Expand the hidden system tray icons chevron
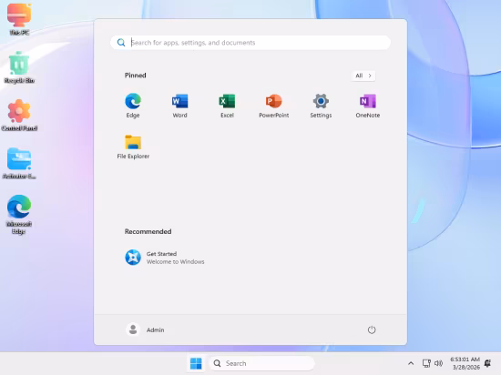Screen dimensions: 501x375 (411, 363)
